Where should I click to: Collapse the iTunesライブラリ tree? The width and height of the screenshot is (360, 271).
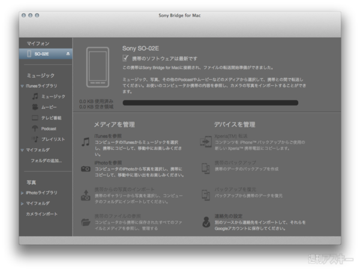coord(22,86)
